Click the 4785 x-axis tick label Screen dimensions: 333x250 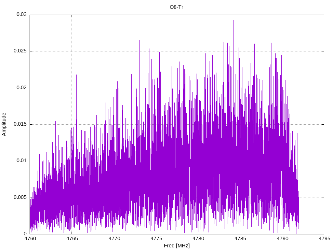click(240, 239)
